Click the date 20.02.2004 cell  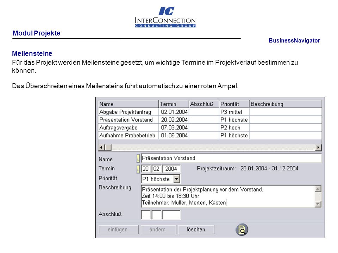point(174,120)
